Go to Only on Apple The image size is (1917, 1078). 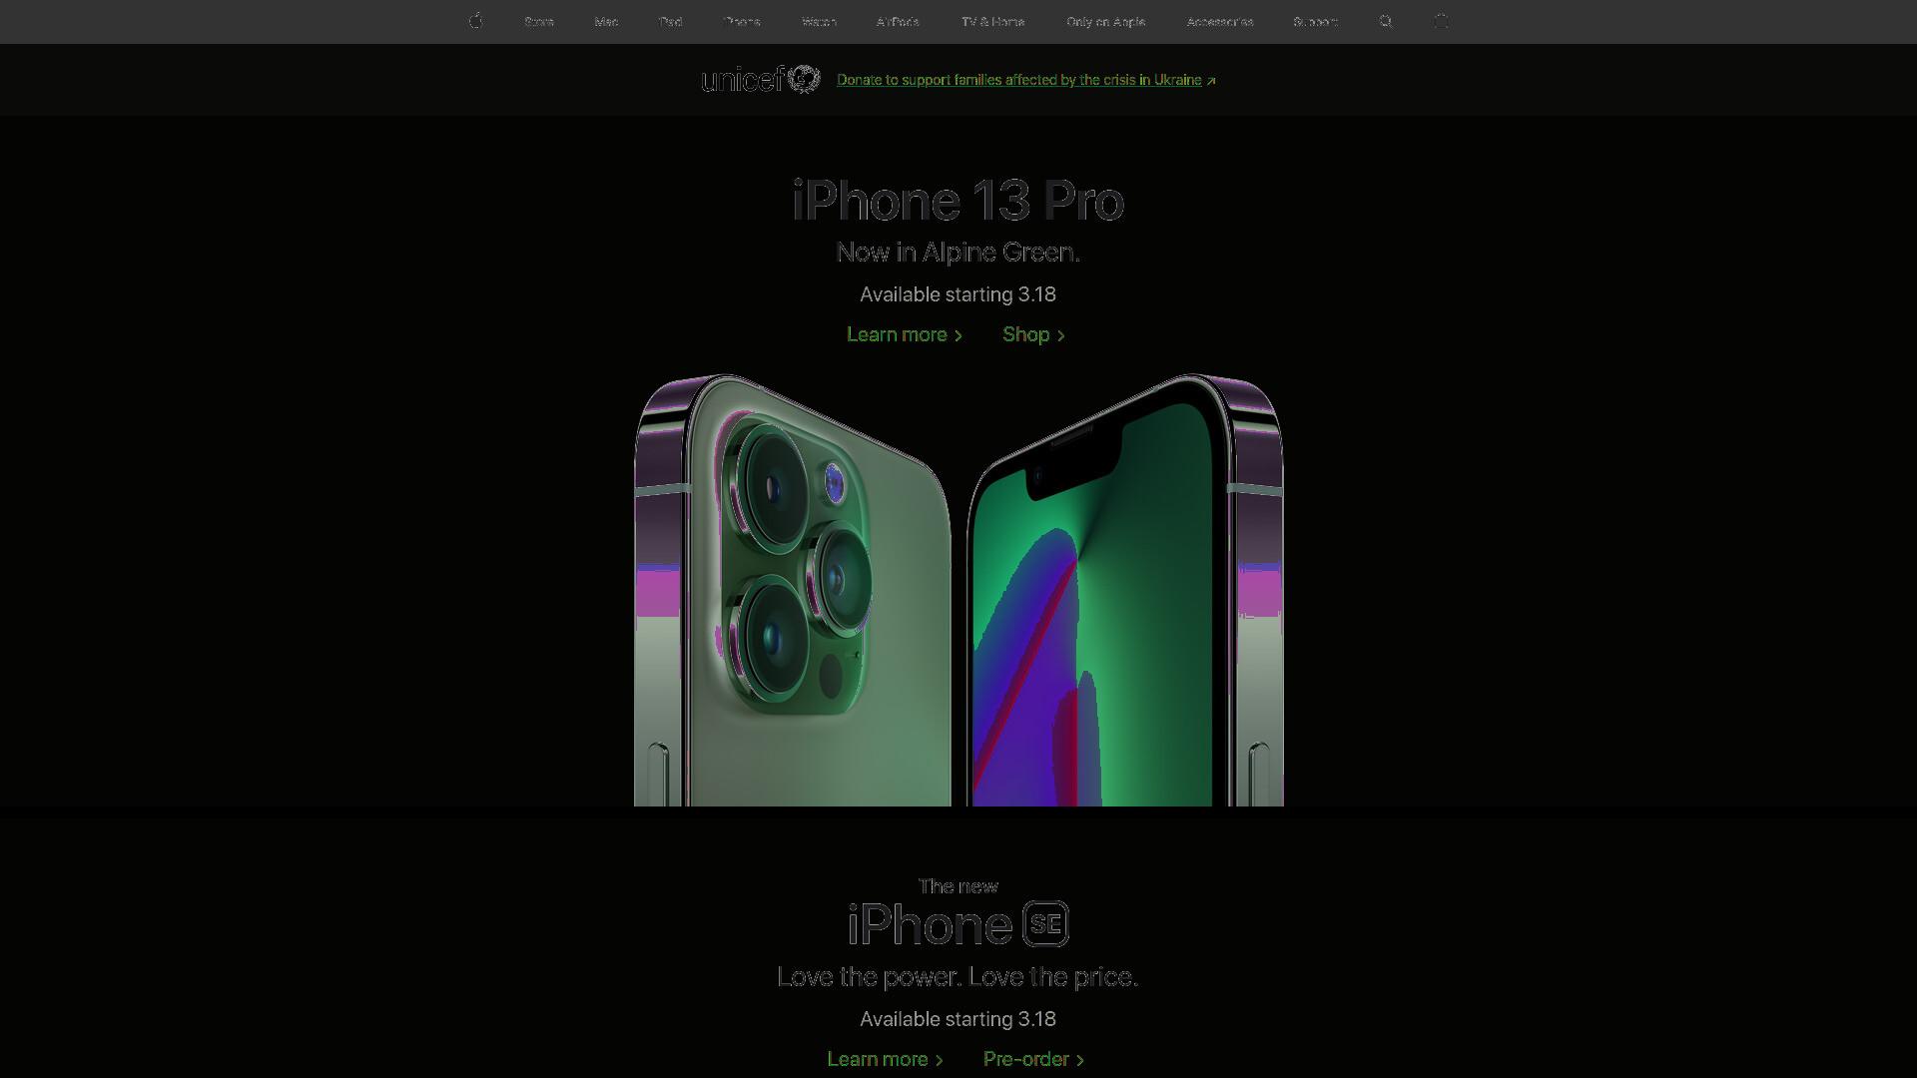click(1105, 22)
